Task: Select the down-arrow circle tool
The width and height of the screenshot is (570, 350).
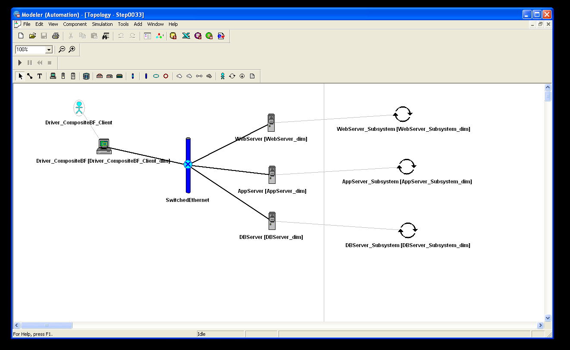Action: click(x=242, y=76)
